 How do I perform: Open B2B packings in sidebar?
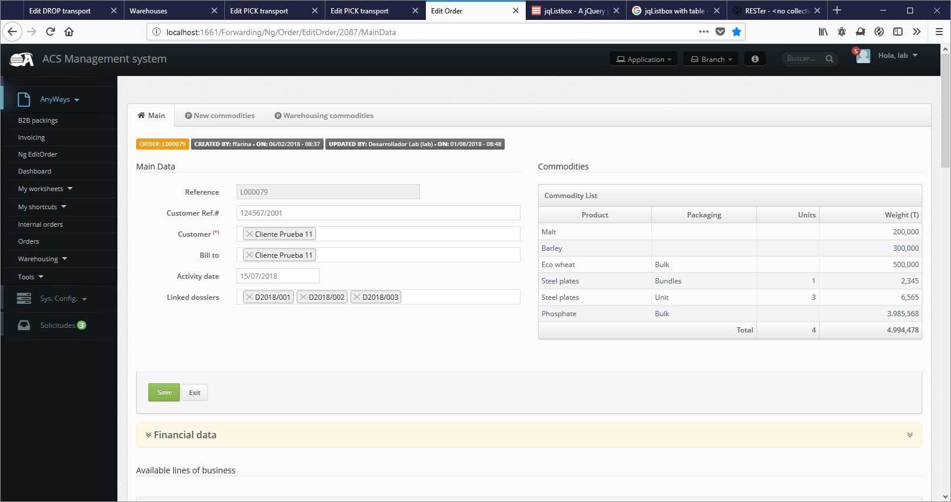38,120
